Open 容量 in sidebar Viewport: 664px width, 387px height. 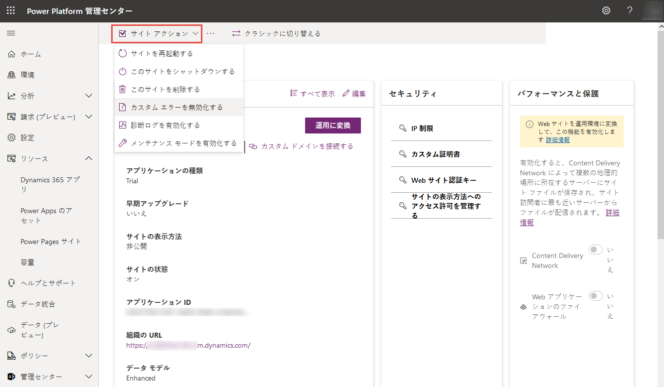(27, 262)
